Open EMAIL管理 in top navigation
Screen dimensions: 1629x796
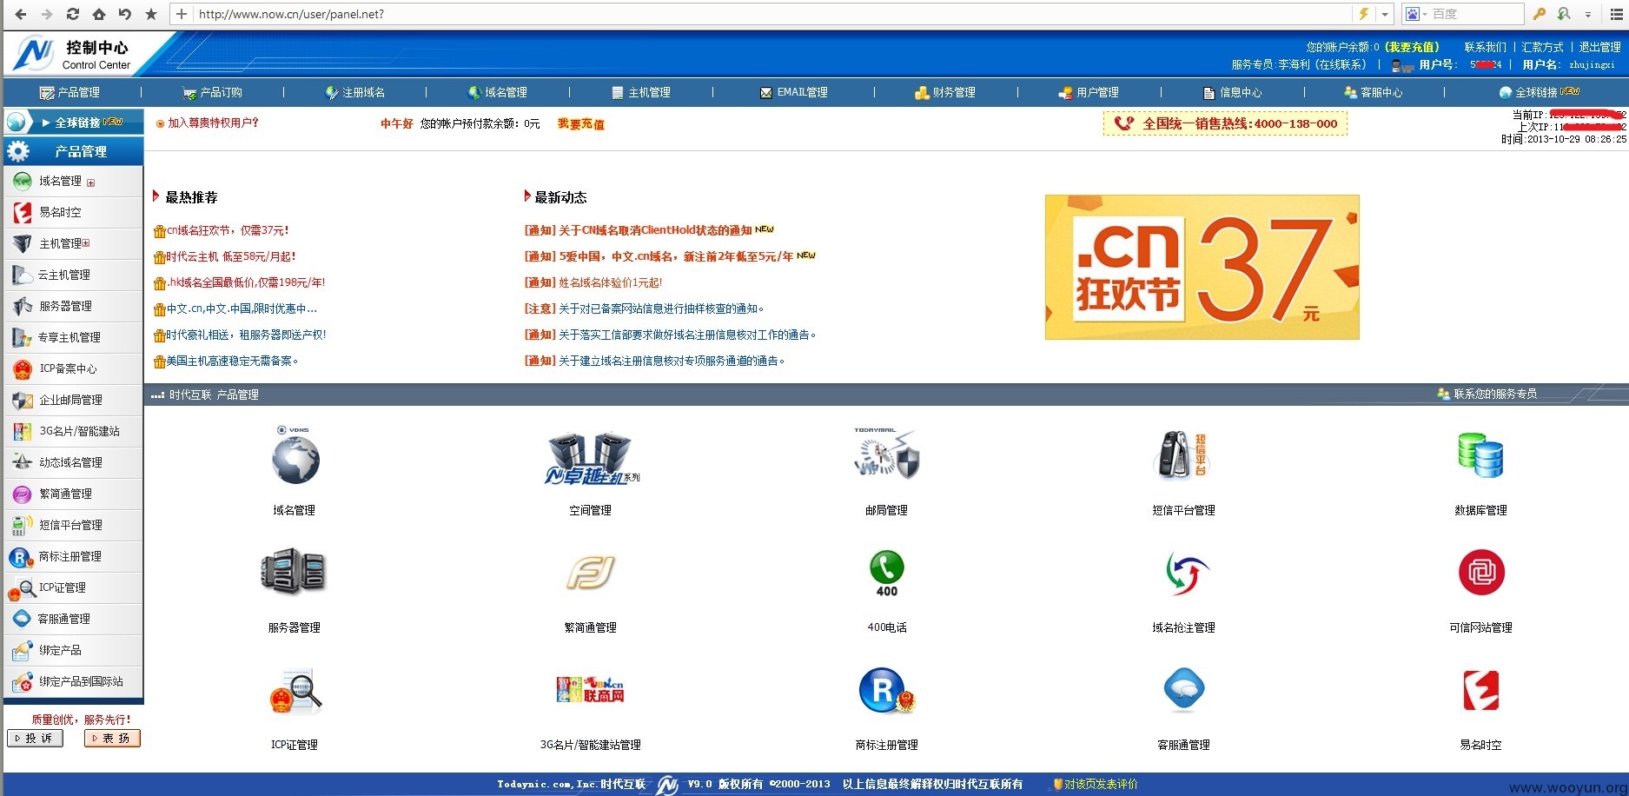794,92
